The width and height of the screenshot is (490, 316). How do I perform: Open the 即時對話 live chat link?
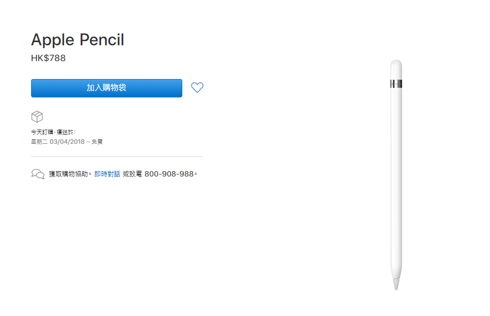[107, 174]
